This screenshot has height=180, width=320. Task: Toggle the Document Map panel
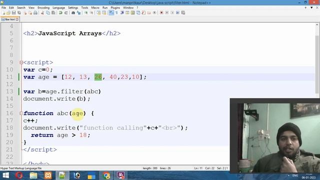point(132,12)
